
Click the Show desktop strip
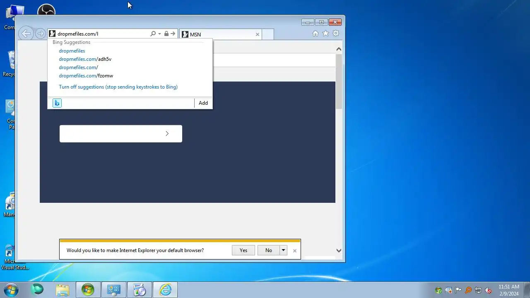527,290
